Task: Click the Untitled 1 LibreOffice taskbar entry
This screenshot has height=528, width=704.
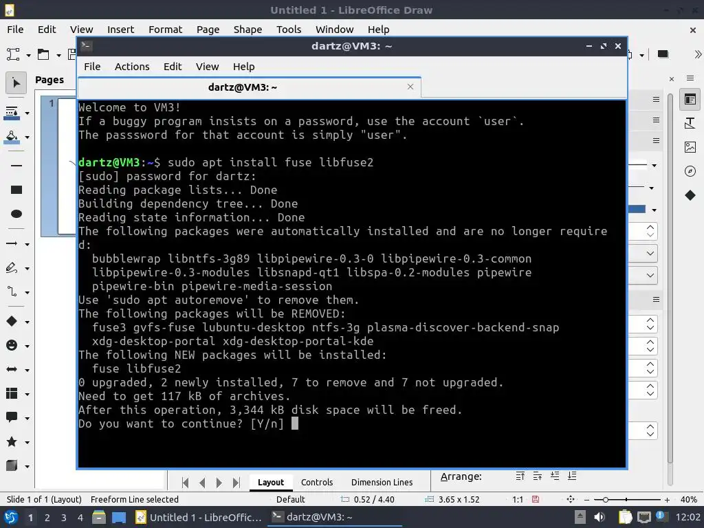Action: pos(199,517)
